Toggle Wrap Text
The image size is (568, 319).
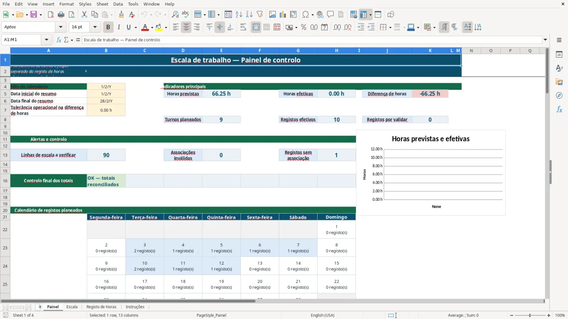243,27
